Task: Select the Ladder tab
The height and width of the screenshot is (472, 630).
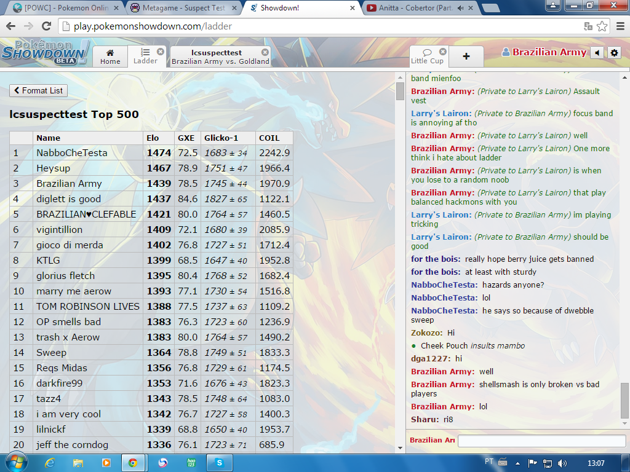Action: pos(145,56)
